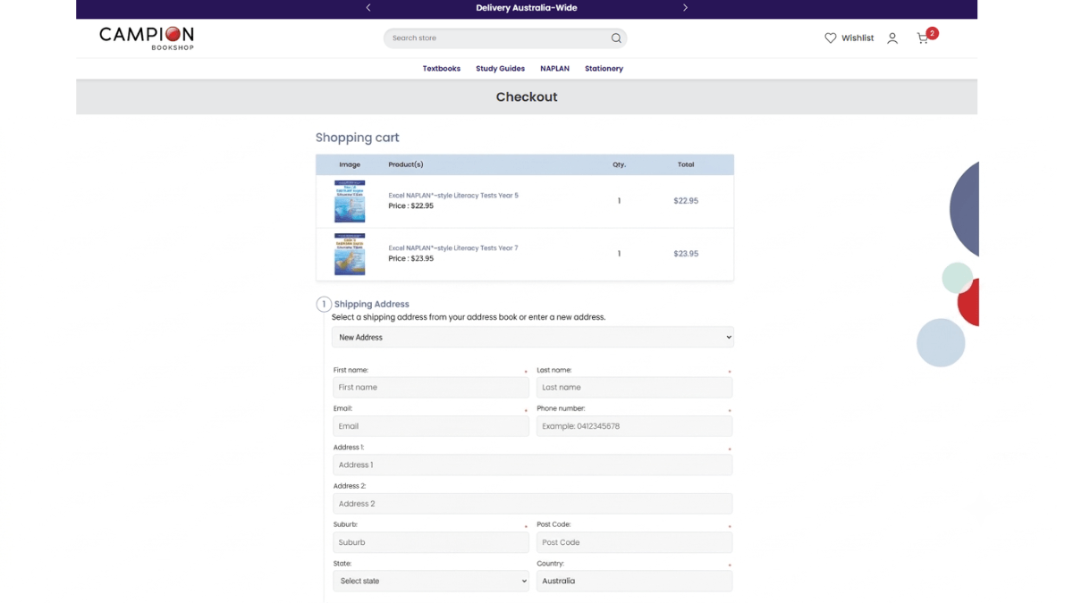Expand the Select state dropdown
Image resolution: width=1073 pixels, height=603 pixels.
click(431, 581)
